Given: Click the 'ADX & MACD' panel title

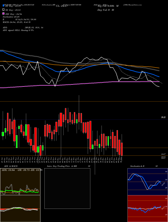Looking at the screenshot, I should [x=11, y=166].
